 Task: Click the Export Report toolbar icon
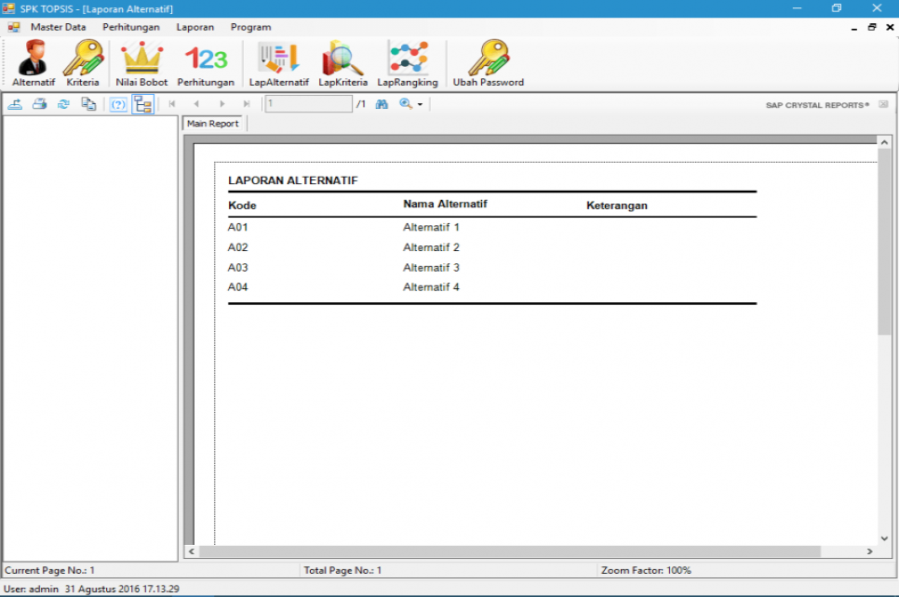16,104
